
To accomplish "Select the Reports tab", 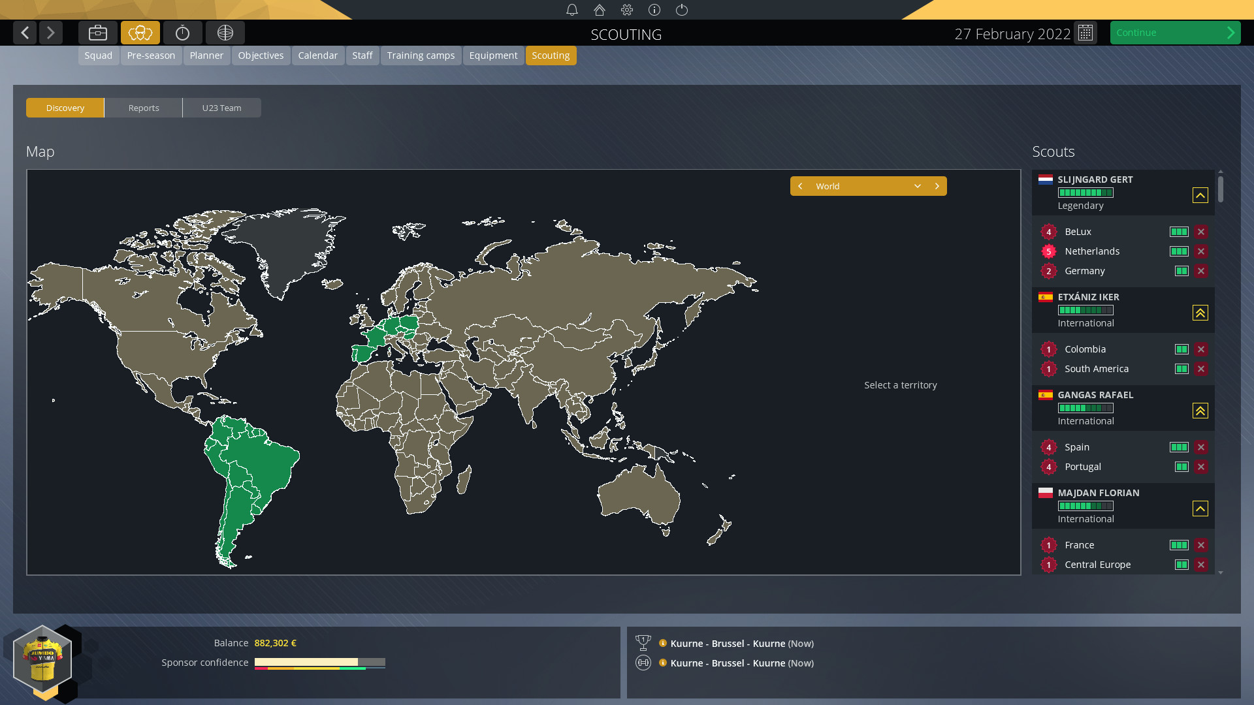I will pyautogui.click(x=143, y=107).
